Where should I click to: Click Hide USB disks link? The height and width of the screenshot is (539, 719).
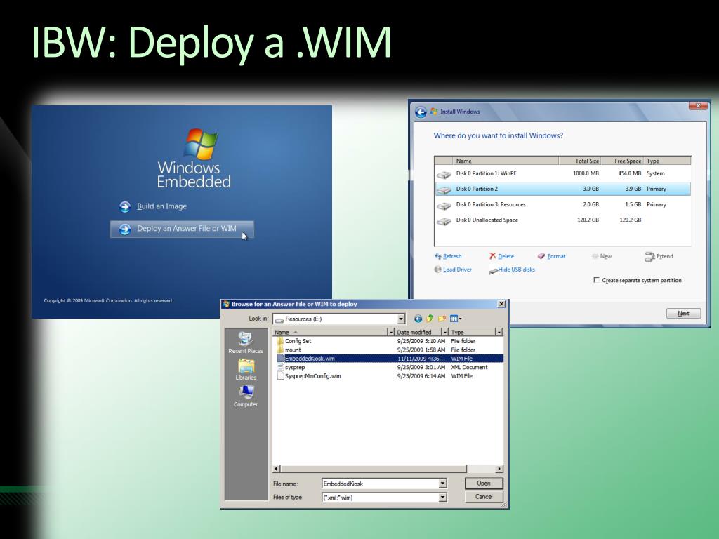(512, 269)
